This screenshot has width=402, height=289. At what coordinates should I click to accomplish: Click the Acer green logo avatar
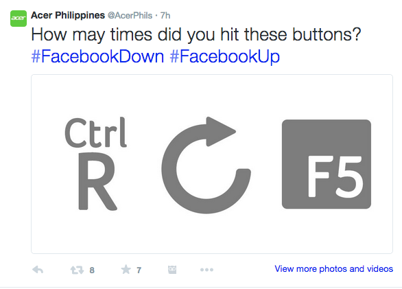(19, 19)
